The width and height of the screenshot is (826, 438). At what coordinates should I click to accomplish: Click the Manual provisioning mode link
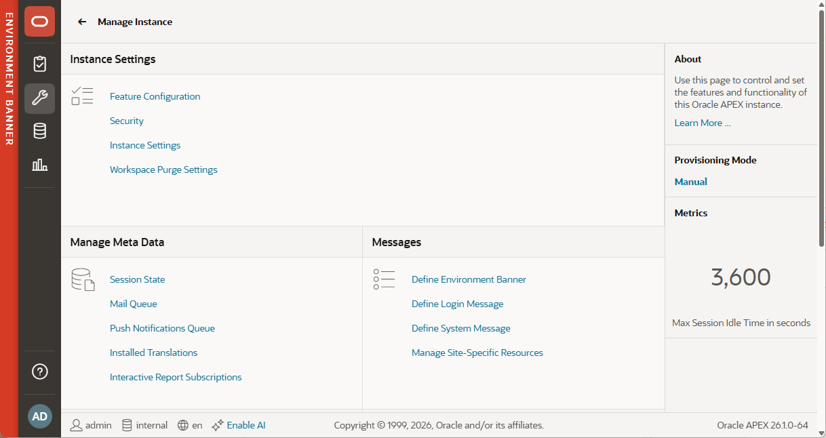[690, 182]
